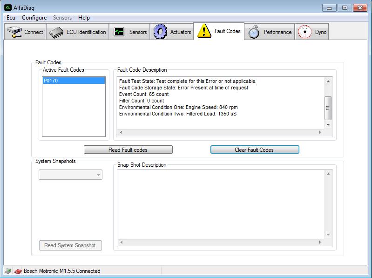Open the Help menu
This screenshot has height=278, width=372.
pyautogui.click(x=84, y=18)
